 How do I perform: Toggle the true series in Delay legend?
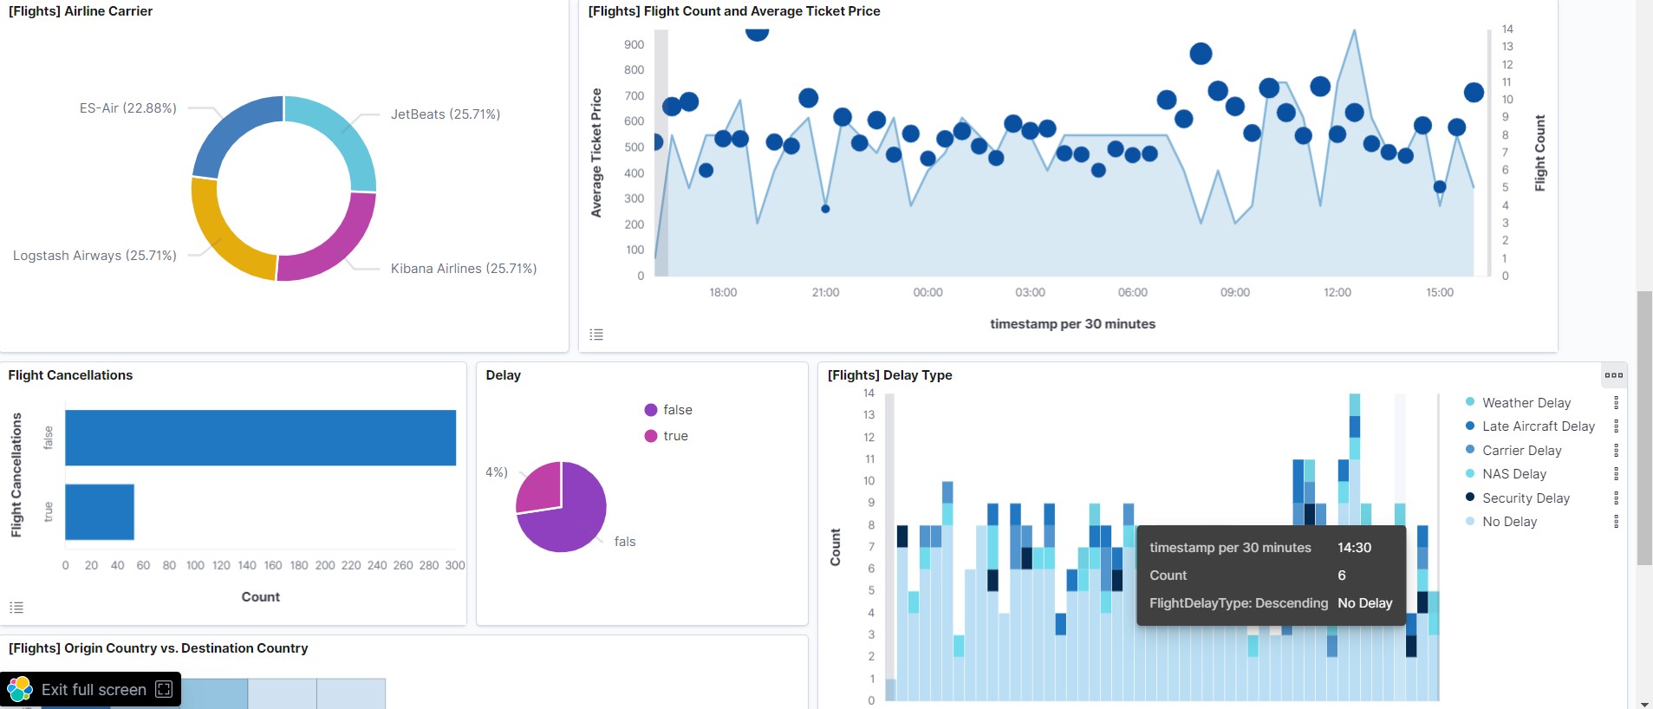[667, 436]
